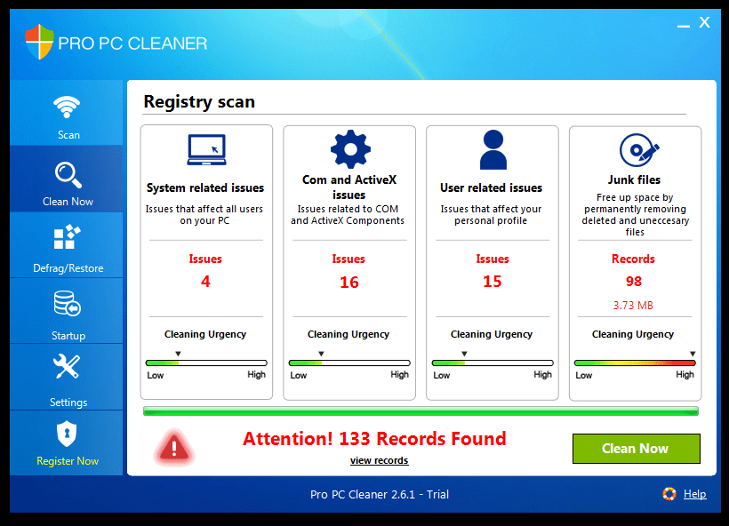Click the Junk files disc icon
729x526 pixels.
pyautogui.click(x=634, y=148)
